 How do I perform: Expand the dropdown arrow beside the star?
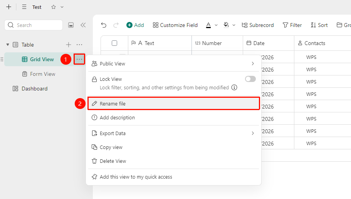click(62, 7)
